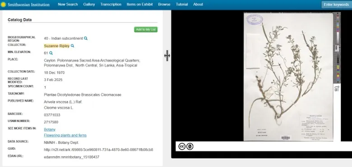Click the Smithsonian sunburst logo icon
352x167 pixels.
3,5
